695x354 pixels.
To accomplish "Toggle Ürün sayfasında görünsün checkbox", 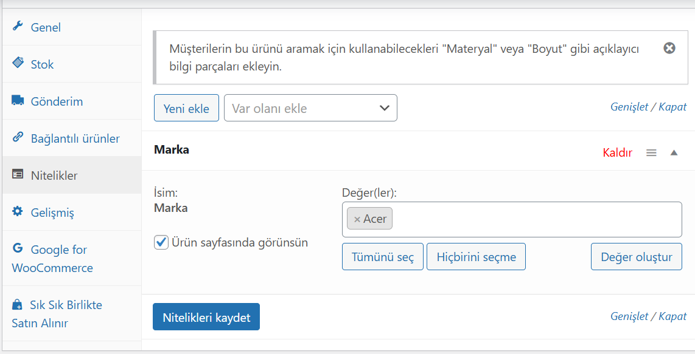I will [161, 242].
